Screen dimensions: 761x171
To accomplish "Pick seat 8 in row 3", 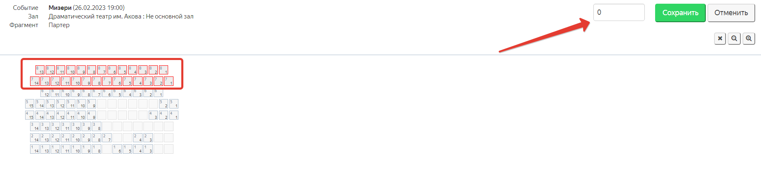I will point(97,126).
